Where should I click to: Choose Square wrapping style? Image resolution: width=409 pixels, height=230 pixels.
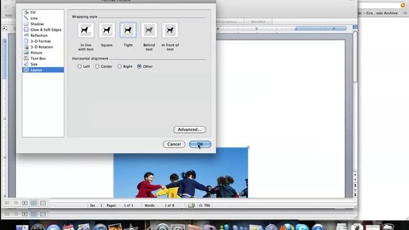pos(107,30)
